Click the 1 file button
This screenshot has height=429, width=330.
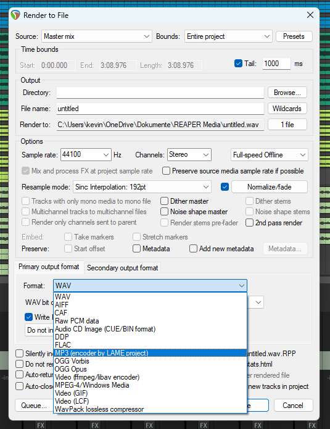tap(287, 125)
